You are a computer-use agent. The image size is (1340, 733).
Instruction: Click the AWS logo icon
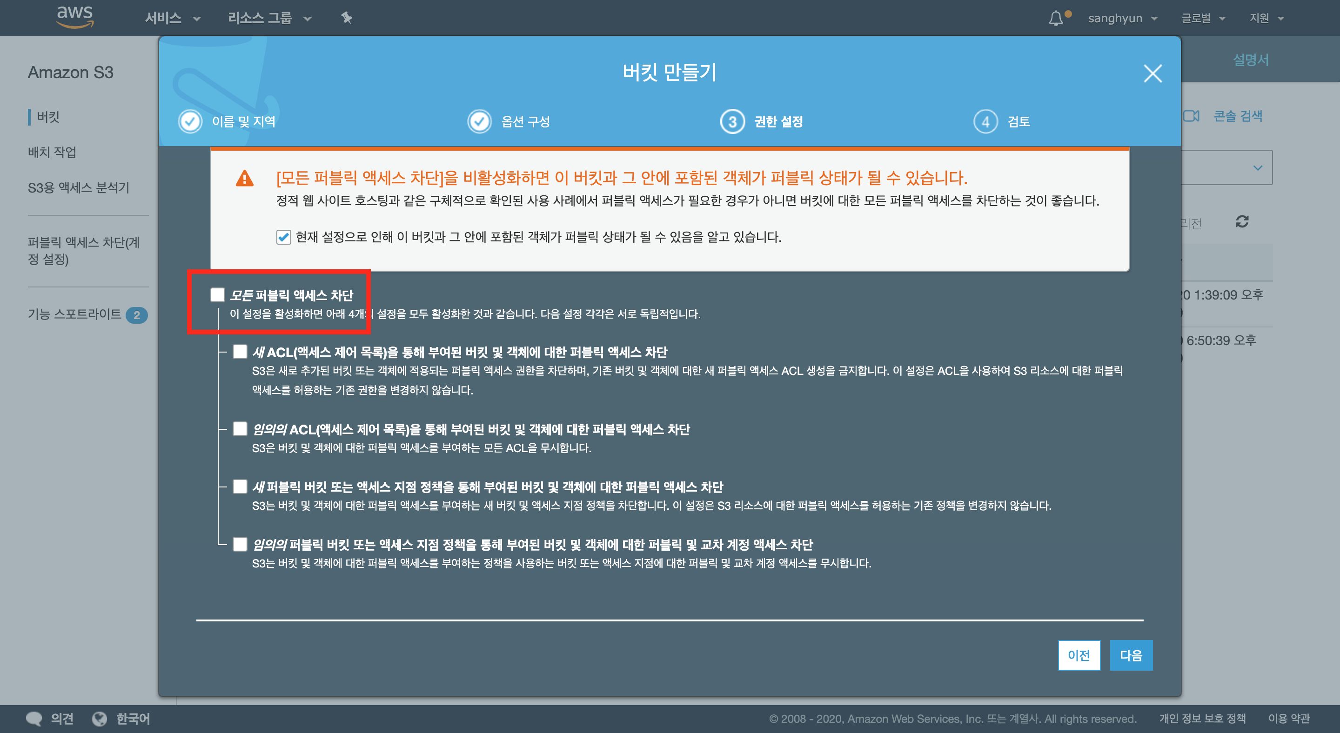(75, 17)
